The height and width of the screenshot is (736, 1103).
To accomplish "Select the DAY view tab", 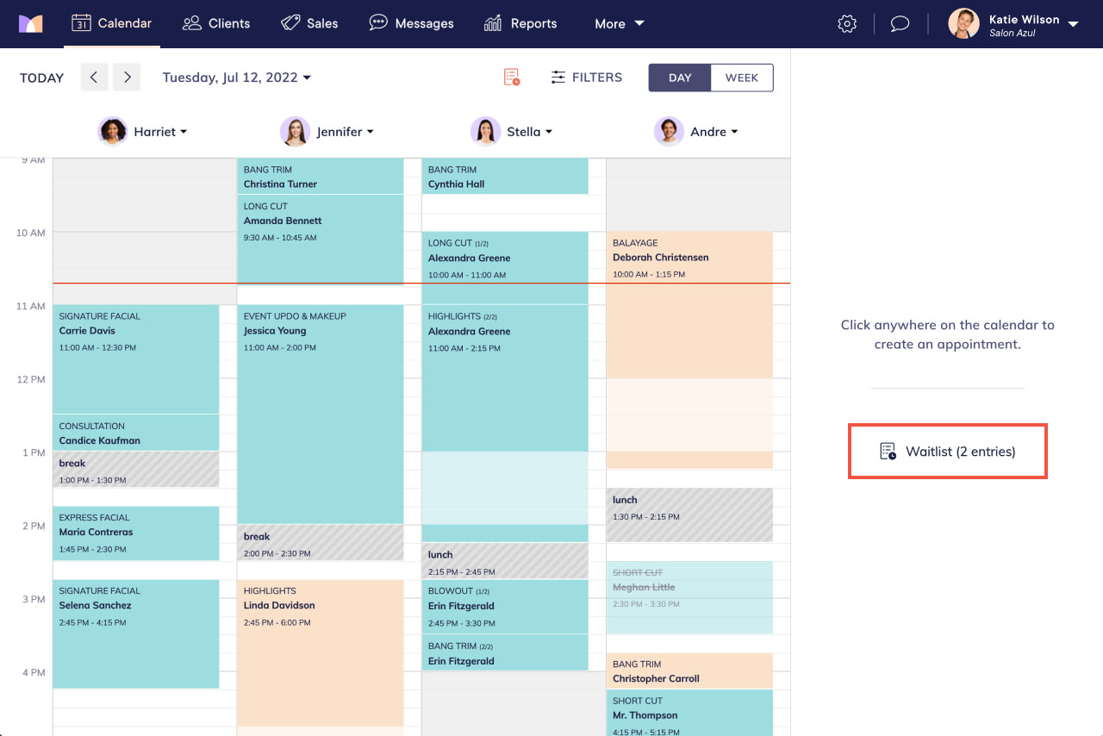I will tap(679, 77).
